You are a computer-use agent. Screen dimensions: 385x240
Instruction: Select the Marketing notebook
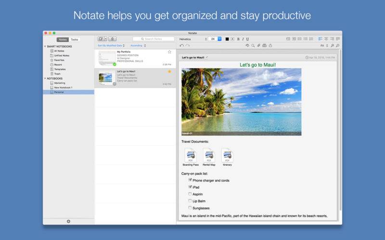coord(58,83)
